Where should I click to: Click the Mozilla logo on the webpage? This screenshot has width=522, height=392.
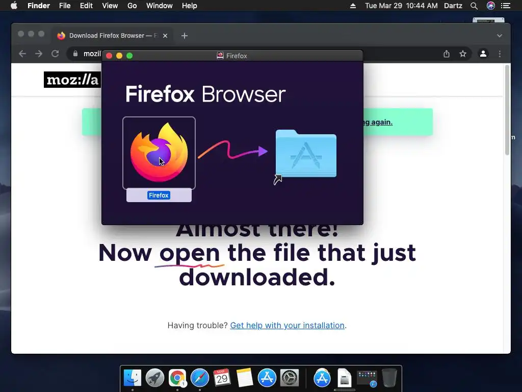(72, 80)
